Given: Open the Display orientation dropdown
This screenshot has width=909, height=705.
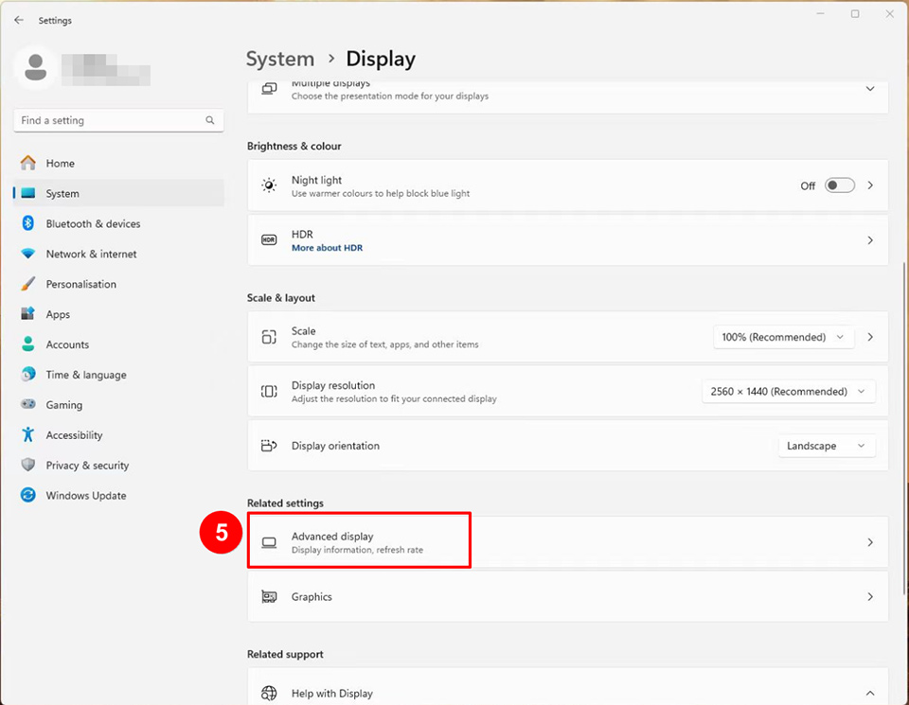Looking at the screenshot, I should [x=827, y=446].
